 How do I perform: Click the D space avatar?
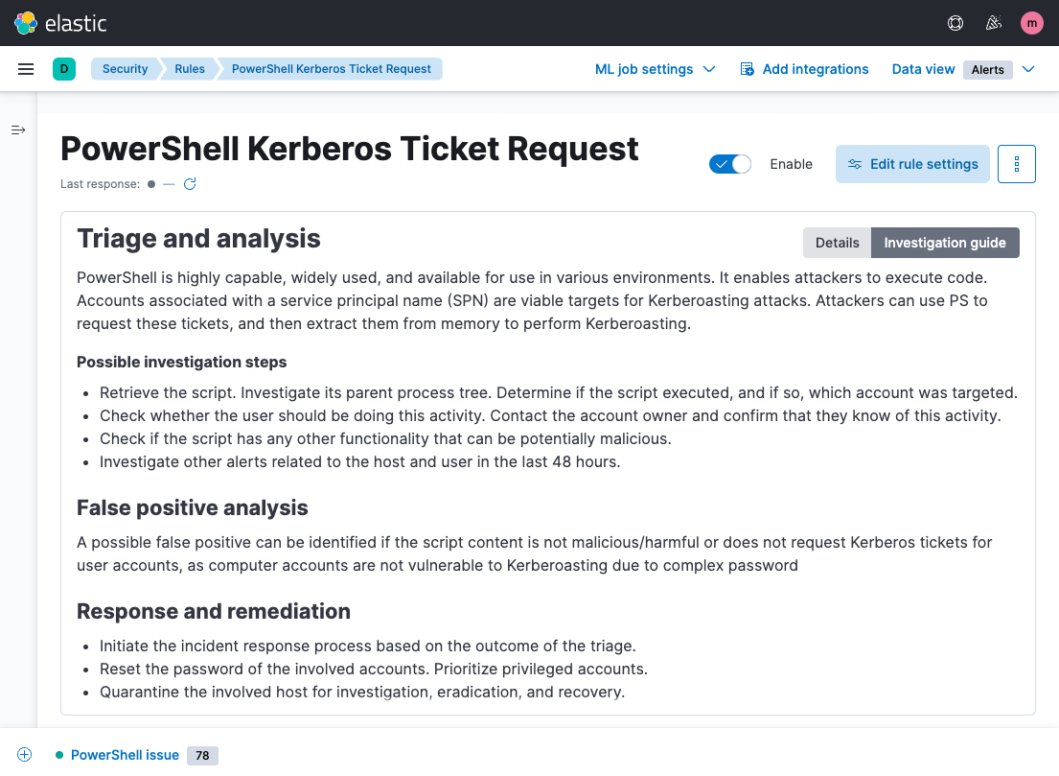pyautogui.click(x=64, y=69)
